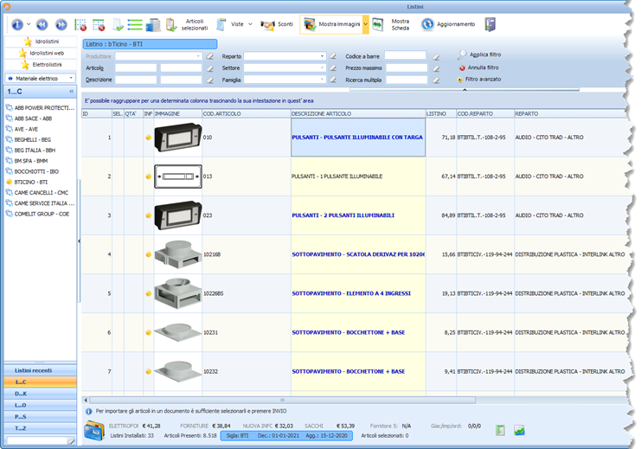Click the wallet icon in status bar
Screen dimensions: 641x449
(x=94, y=432)
